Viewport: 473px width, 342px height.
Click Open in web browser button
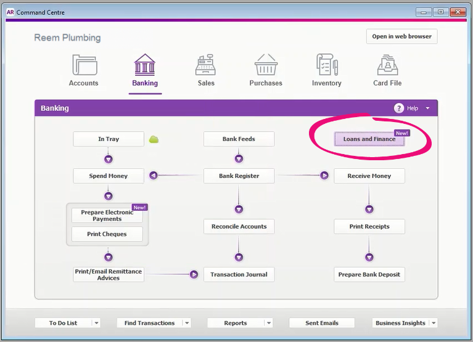click(x=401, y=36)
